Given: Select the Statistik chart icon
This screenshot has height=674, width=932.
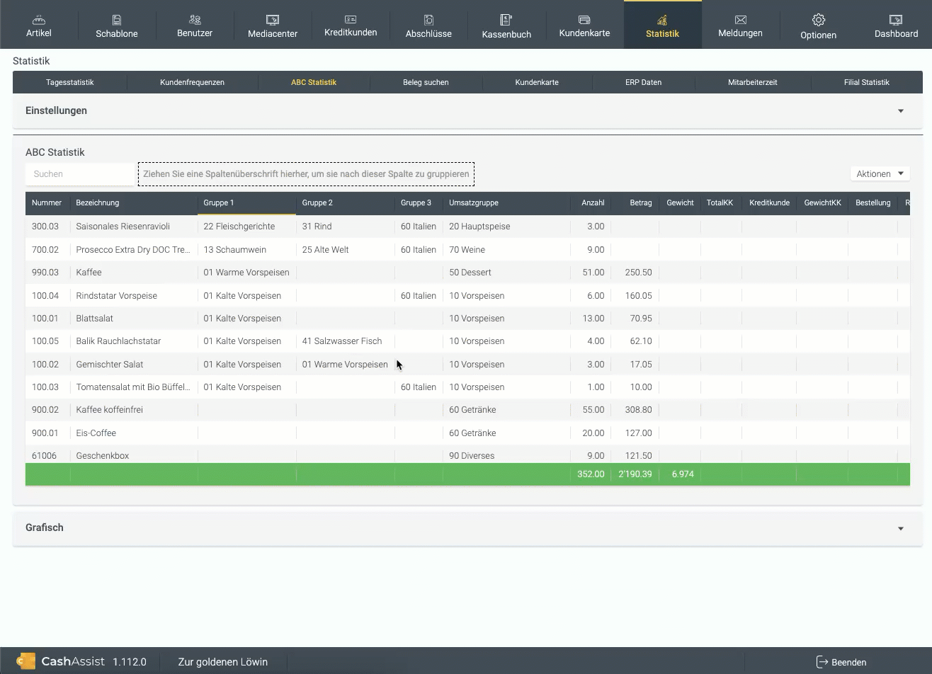Looking at the screenshot, I should [x=662, y=20].
